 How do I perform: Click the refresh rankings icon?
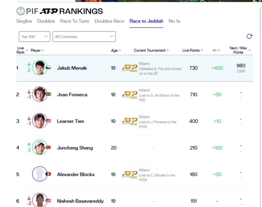tap(249, 36)
